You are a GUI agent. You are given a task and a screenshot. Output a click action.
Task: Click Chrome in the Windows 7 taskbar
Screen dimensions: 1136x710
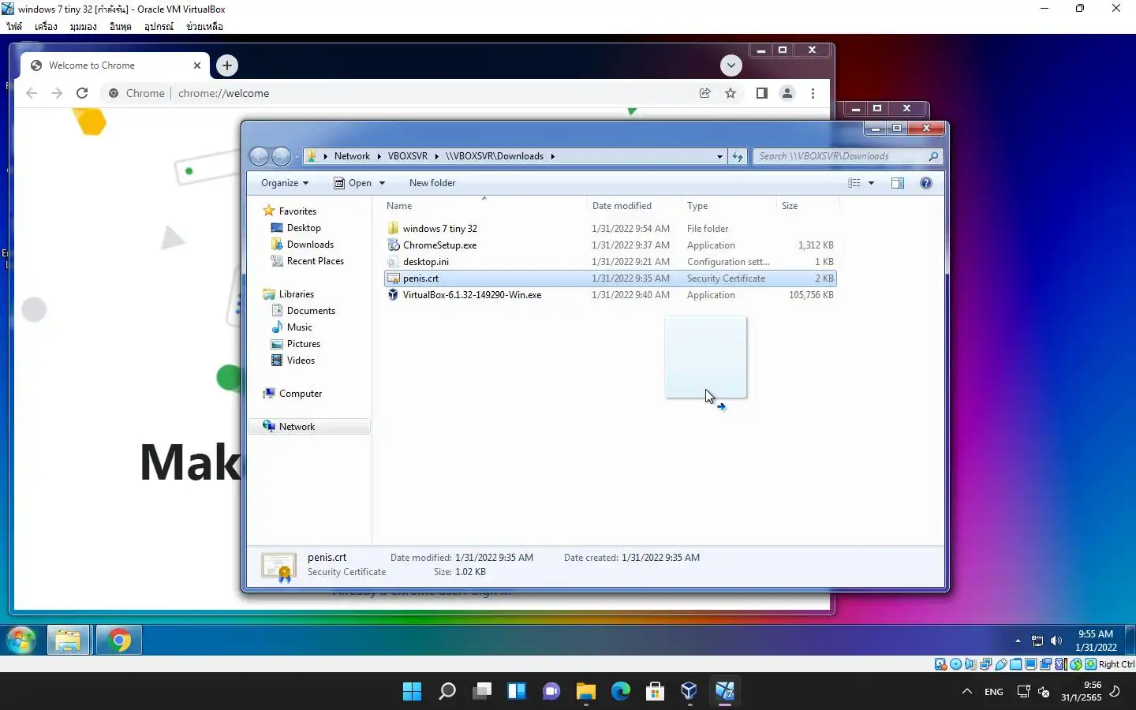[120, 640]
